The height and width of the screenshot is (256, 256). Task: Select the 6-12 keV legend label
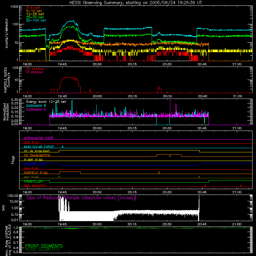point(34,11)
